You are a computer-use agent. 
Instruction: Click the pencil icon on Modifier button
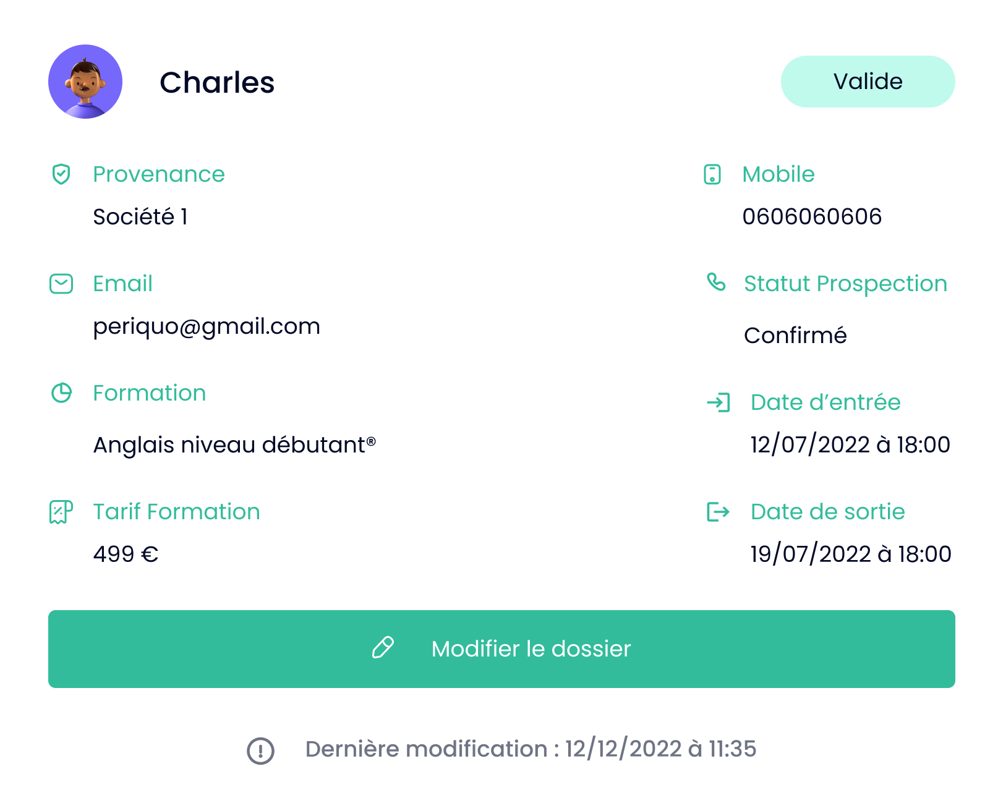click(383, 648)
